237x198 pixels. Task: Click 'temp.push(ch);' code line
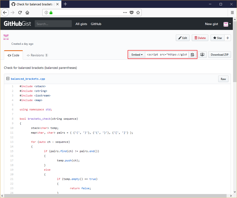pyautogui.click(x=68, y=160)
